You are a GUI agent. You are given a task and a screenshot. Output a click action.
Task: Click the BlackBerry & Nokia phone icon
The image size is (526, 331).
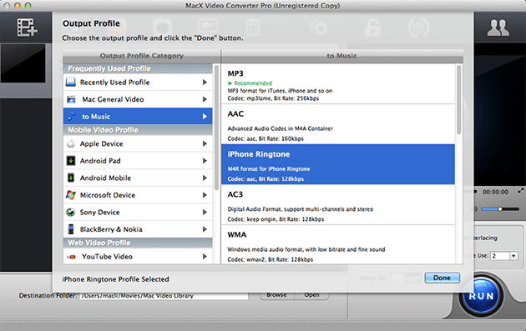(x=71, y=229)
